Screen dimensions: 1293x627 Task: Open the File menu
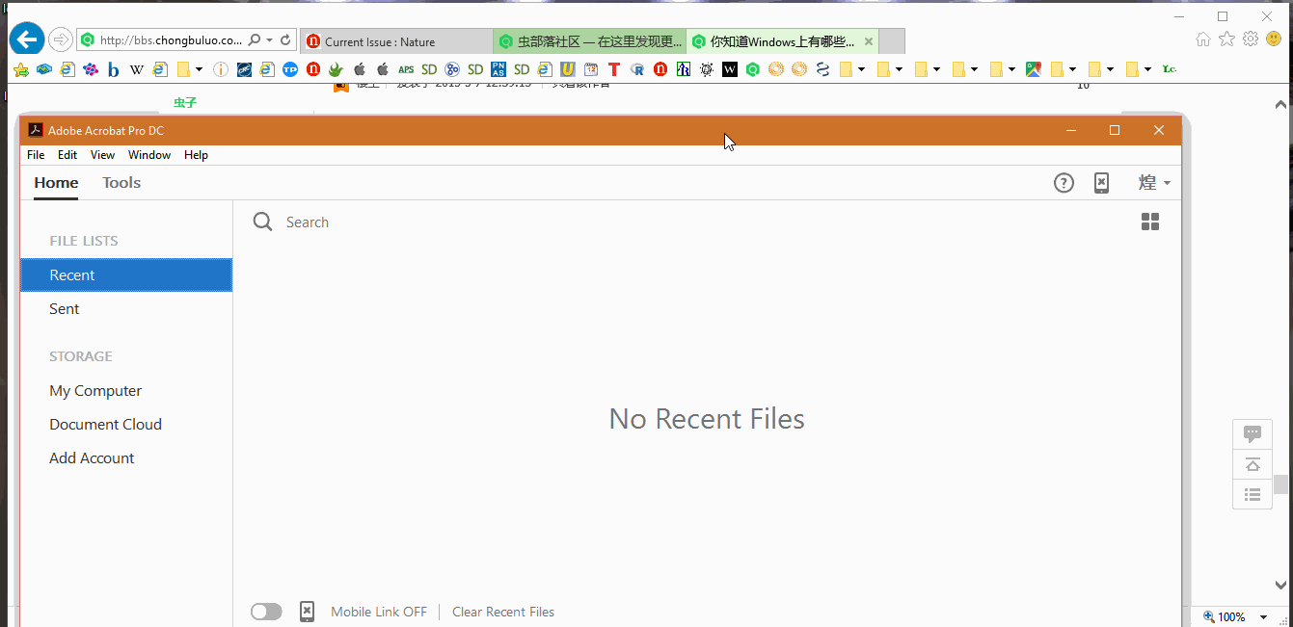[36, 155]
